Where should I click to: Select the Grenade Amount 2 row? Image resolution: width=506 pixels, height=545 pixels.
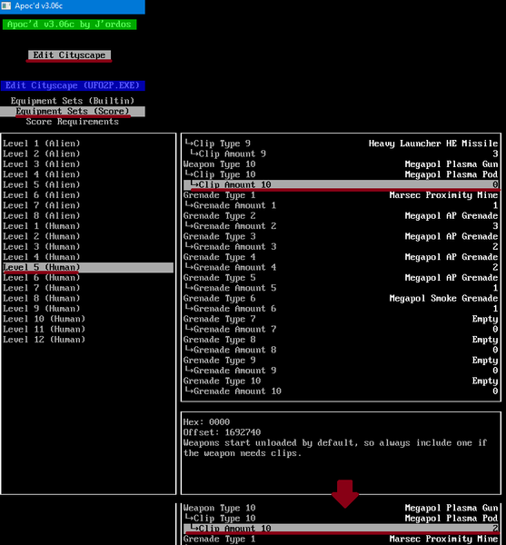(x=341, y=226)
